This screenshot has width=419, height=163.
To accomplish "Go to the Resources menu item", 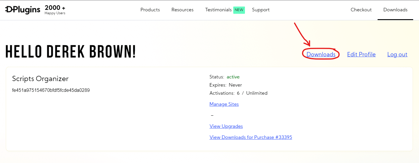I will click(x=183, y=10).
